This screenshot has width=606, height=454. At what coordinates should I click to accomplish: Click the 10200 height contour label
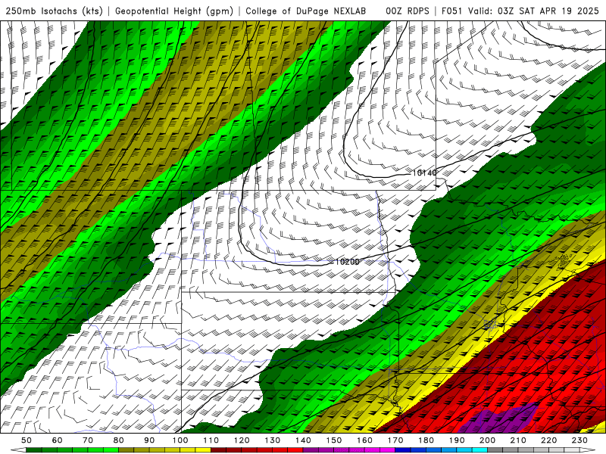pyautogui.click(x=347, y=262)
